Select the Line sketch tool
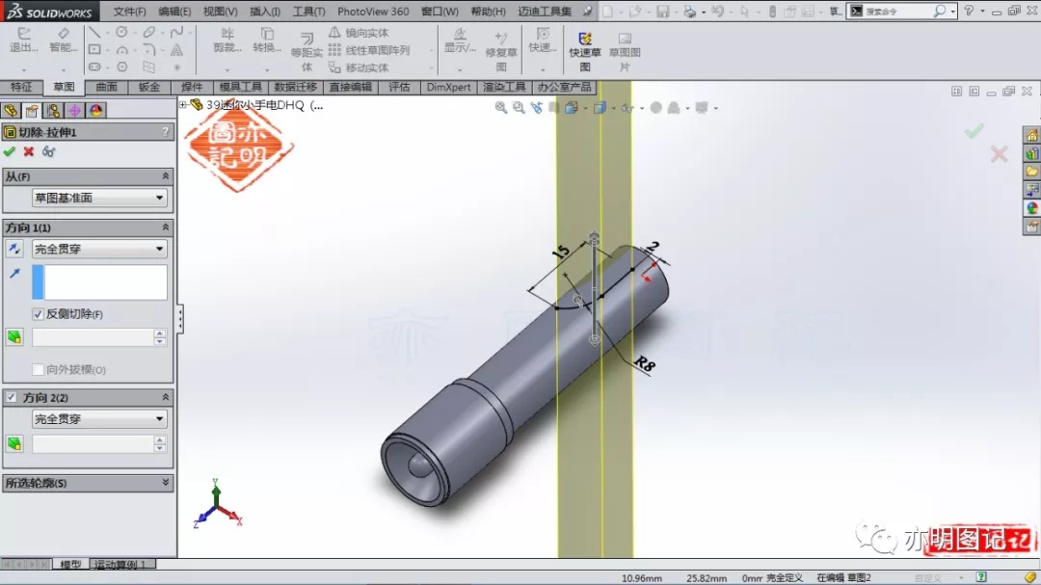The image size is (1041, 585). [x=94, y=33]
